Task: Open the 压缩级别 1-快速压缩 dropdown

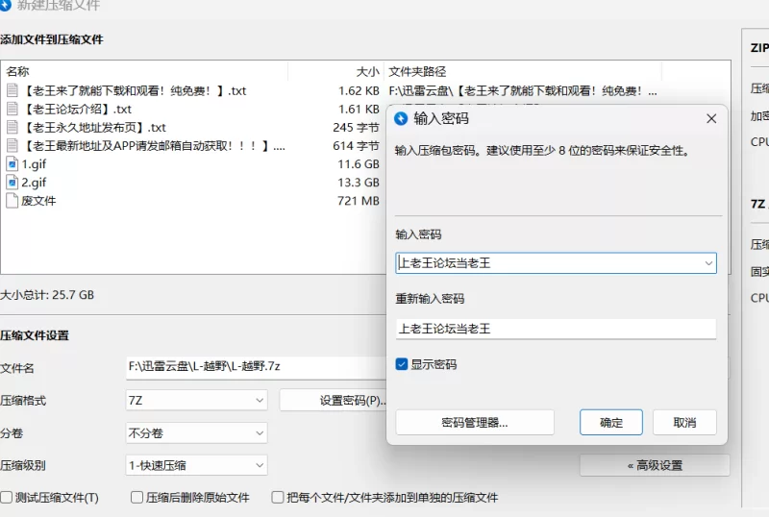Action: [x=196, y=465]
